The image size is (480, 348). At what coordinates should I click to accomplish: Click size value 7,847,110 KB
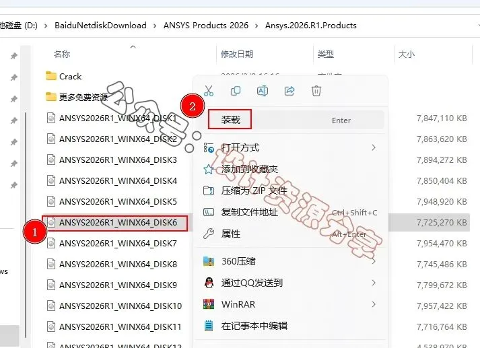click(x=442, y=118)
